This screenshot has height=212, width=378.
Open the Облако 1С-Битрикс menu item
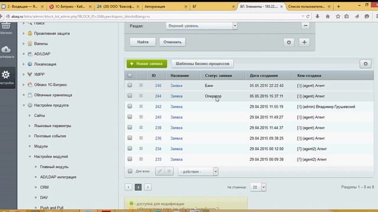[50, 85]
